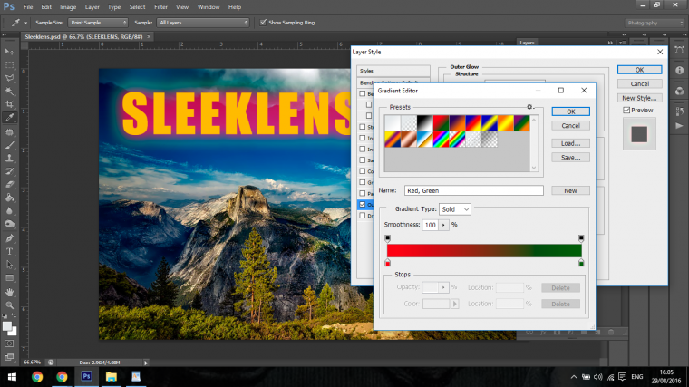Click New Style... in Layer Style dialog

[639, 98]
